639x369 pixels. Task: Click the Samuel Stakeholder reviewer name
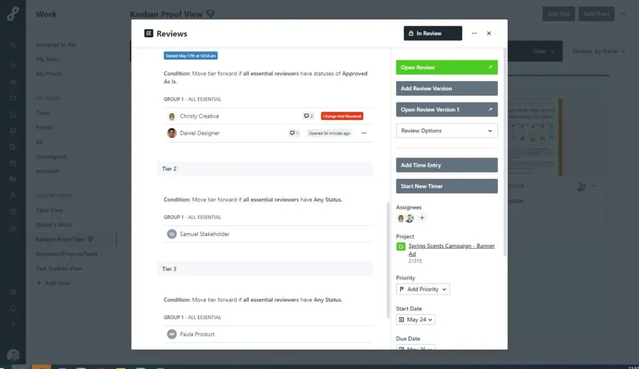[x=205, y=234]
